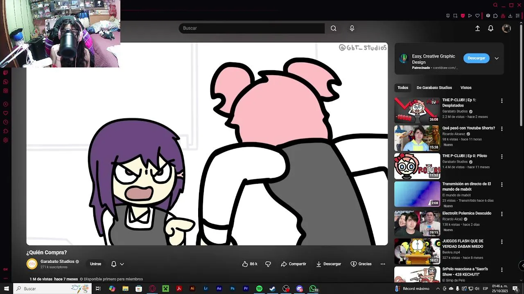Open the clock showing 01:46 a. m.
Viewport: 524px width, 294px height.
point(500,289)
